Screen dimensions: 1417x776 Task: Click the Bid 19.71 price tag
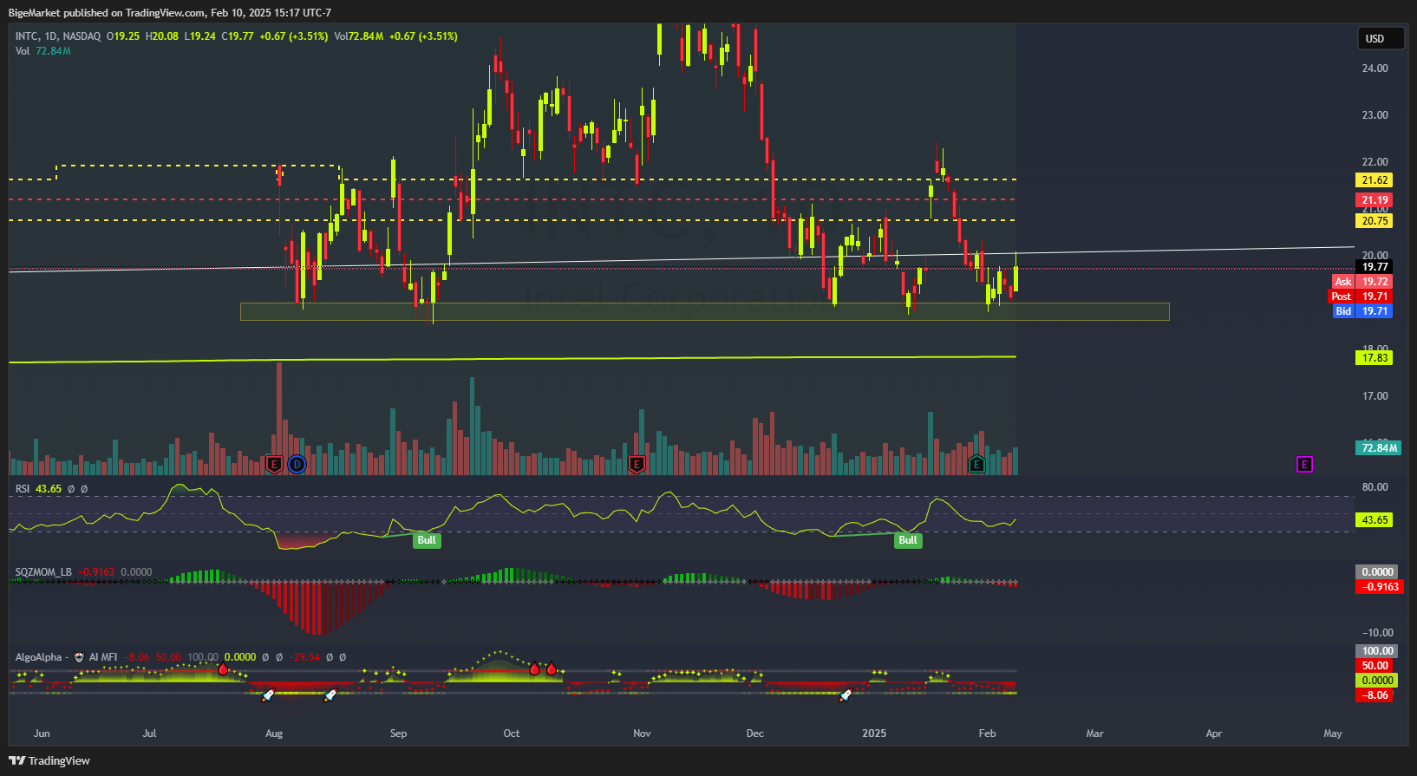(x=1362, y=311)
